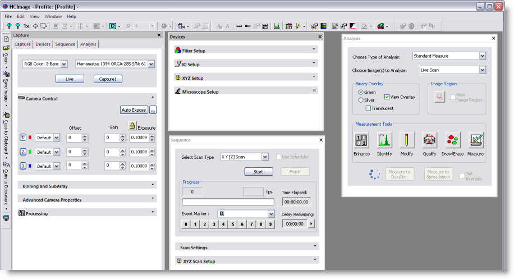
Task: Click the Measure tool icon
Action: point(476,140)
